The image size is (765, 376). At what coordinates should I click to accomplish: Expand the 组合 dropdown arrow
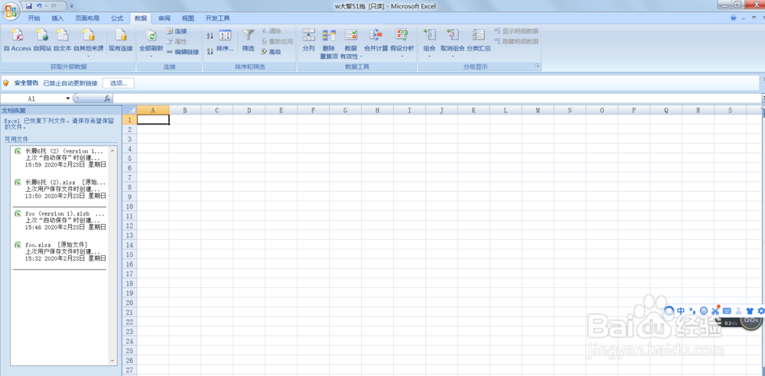(429, 56)
